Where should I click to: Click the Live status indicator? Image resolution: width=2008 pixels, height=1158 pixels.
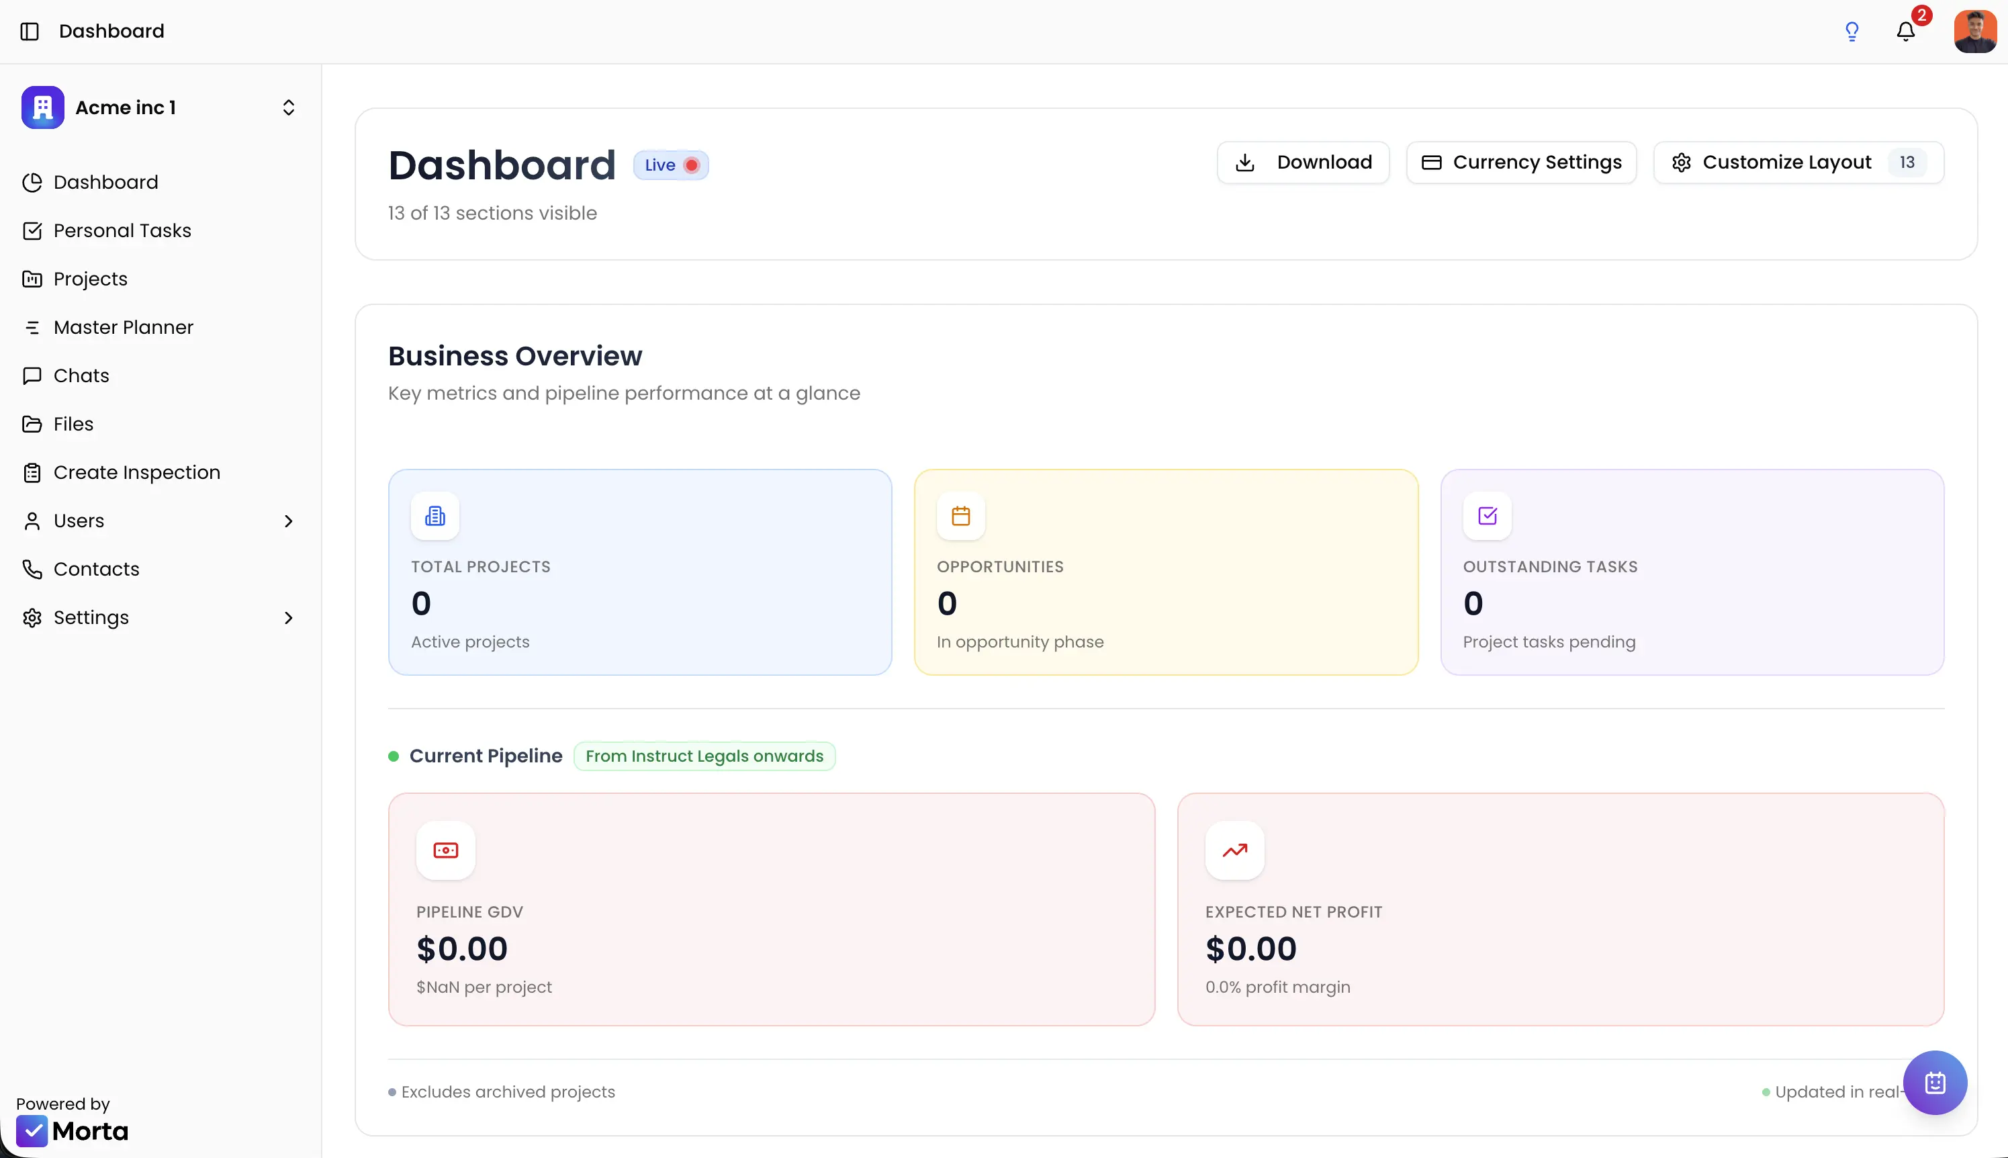click(x=670, y=165)
